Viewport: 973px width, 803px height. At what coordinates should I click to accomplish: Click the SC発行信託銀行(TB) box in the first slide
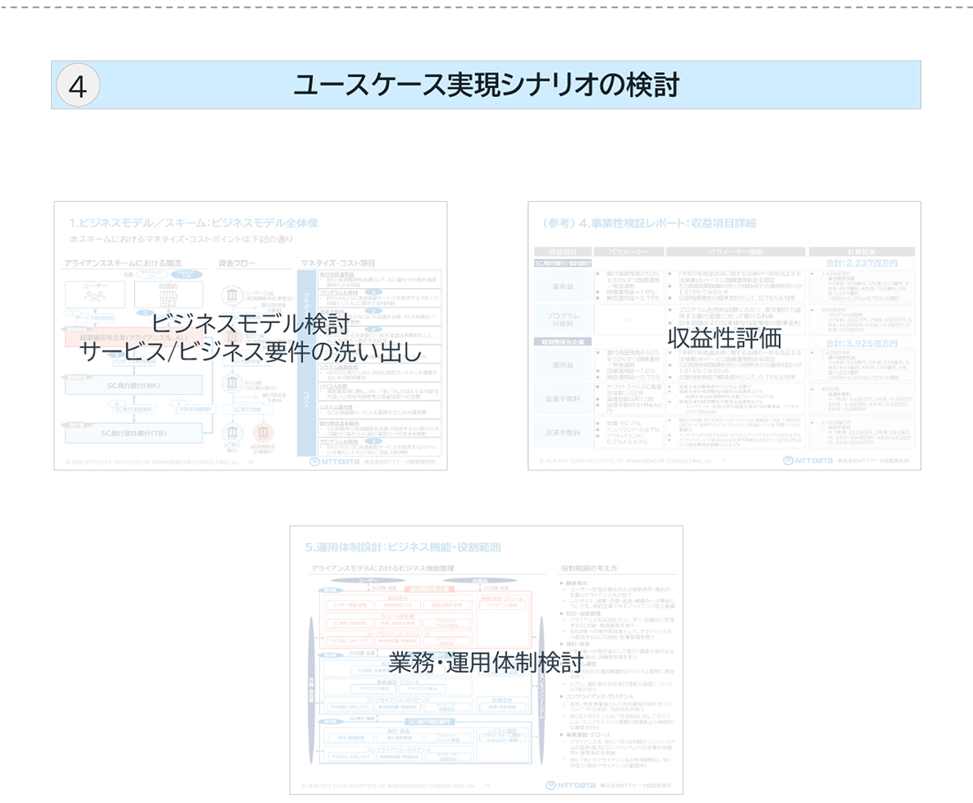pos(133,433)
